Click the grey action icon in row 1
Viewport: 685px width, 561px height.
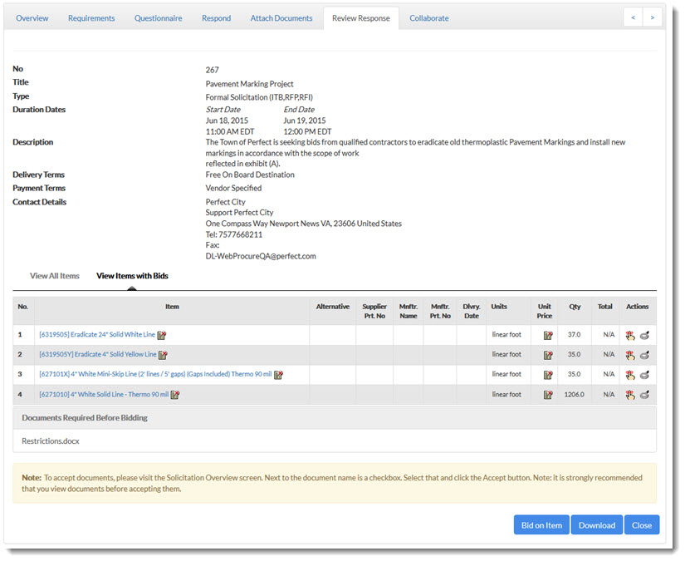[x=644, y=336]
